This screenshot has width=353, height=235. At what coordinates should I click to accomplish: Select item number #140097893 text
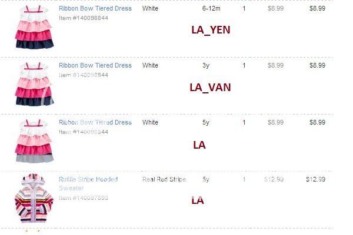[84, 198]
